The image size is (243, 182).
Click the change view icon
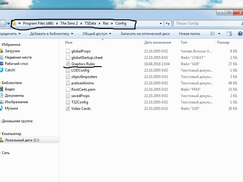(x=212, y=34)
